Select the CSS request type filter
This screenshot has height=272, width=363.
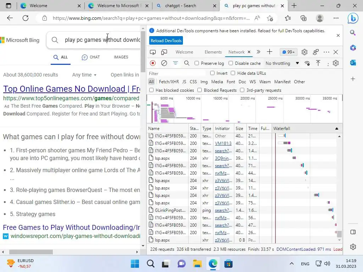(193, 82)
